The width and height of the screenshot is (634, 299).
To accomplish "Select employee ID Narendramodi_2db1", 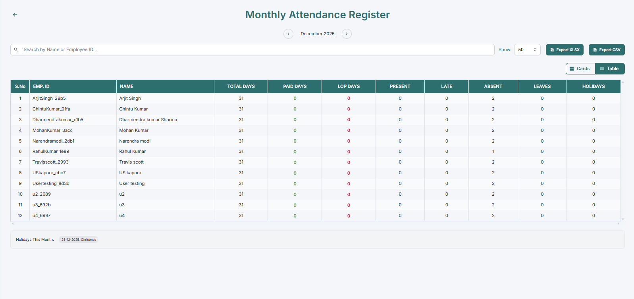I will coord(54,141).
